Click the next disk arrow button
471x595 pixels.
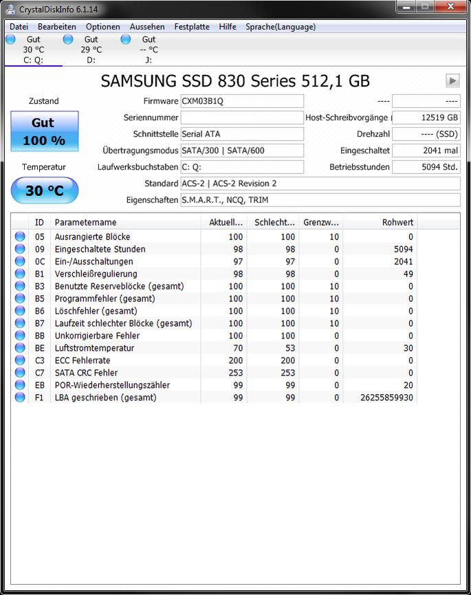452,81
